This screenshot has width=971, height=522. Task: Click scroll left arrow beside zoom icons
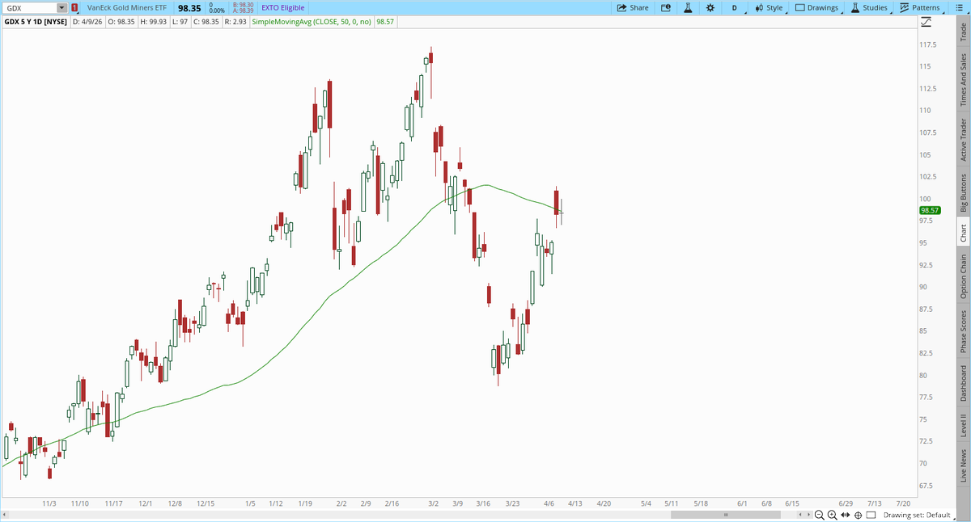coord(800,515)
